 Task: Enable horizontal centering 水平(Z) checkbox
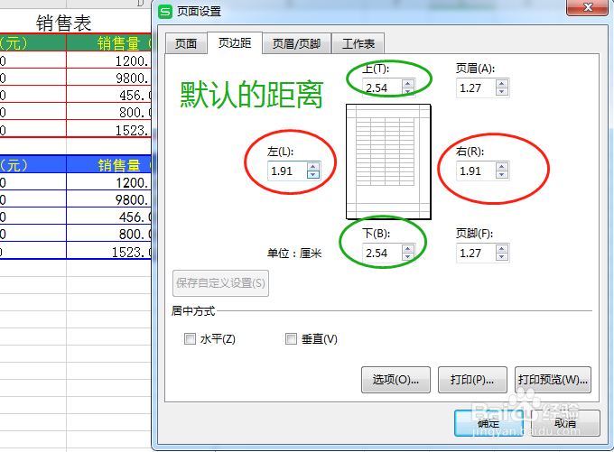pyautogui.click(x=190, y=338)
